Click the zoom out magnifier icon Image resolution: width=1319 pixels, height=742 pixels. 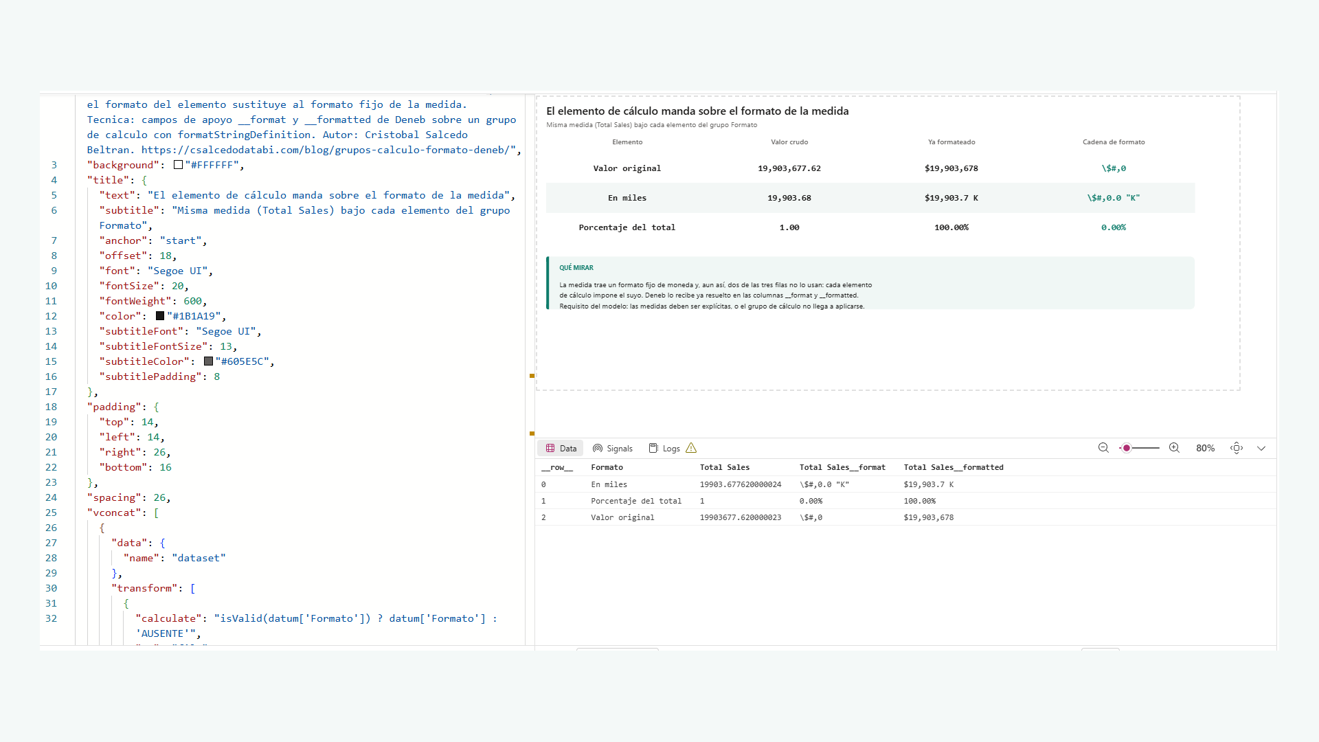pos(1103,448)
